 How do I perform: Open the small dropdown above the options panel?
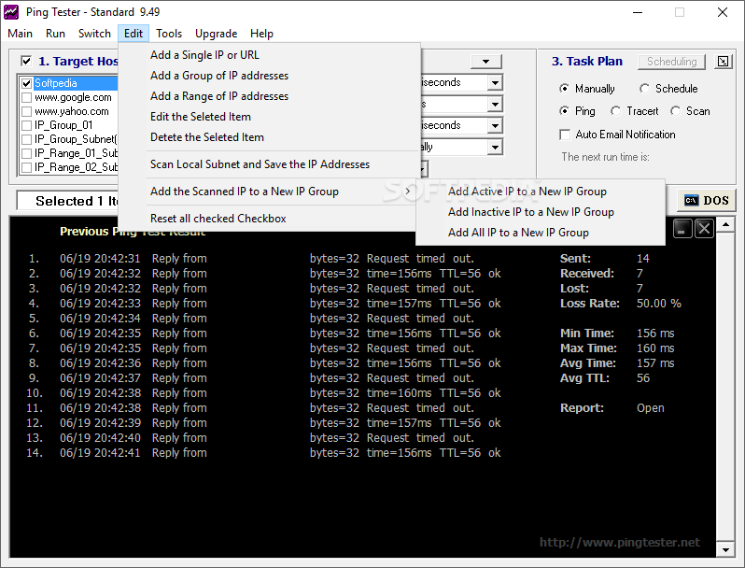(485, 62)
